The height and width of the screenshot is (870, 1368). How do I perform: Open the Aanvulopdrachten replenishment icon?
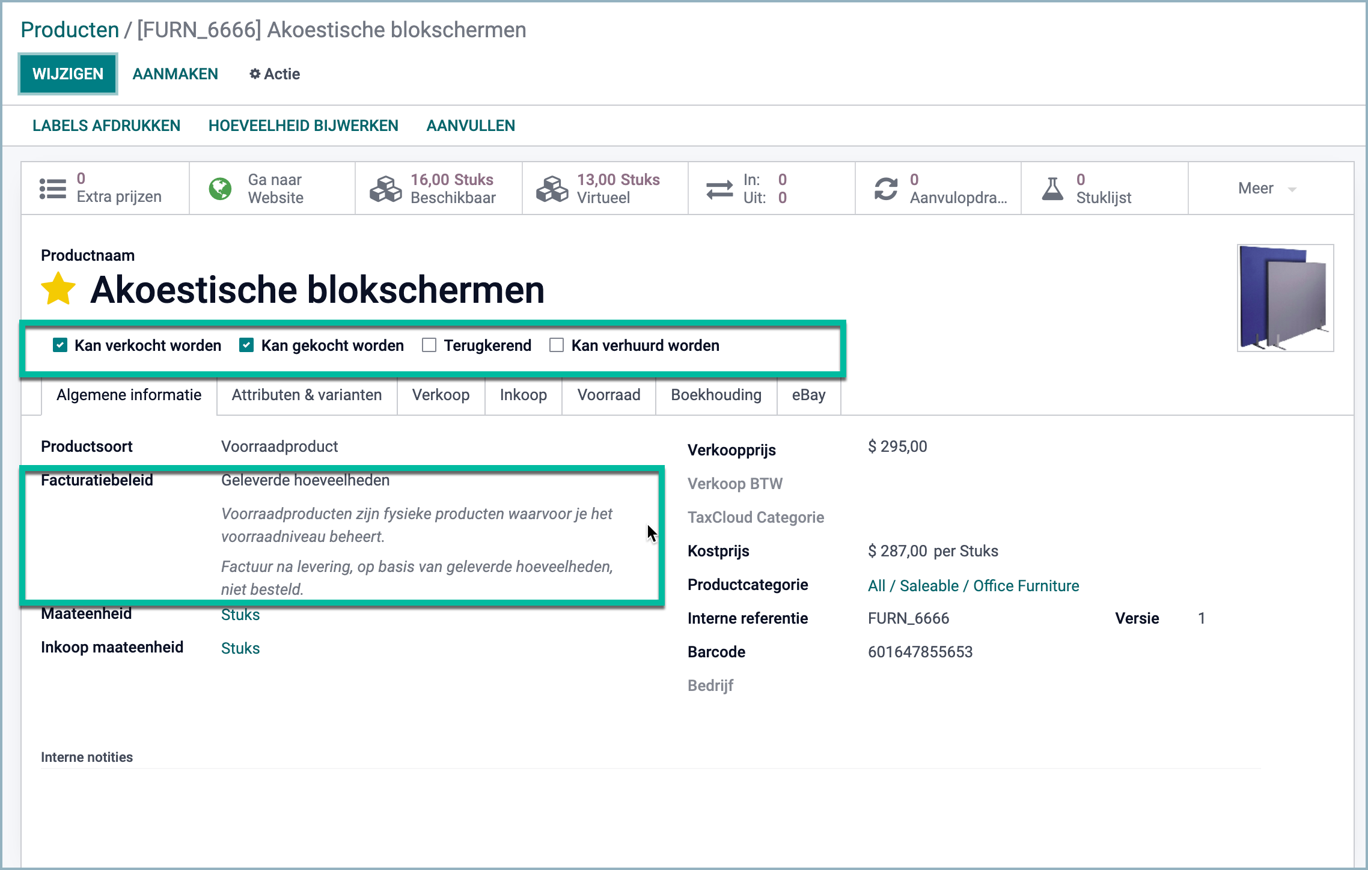click(885, 188)
